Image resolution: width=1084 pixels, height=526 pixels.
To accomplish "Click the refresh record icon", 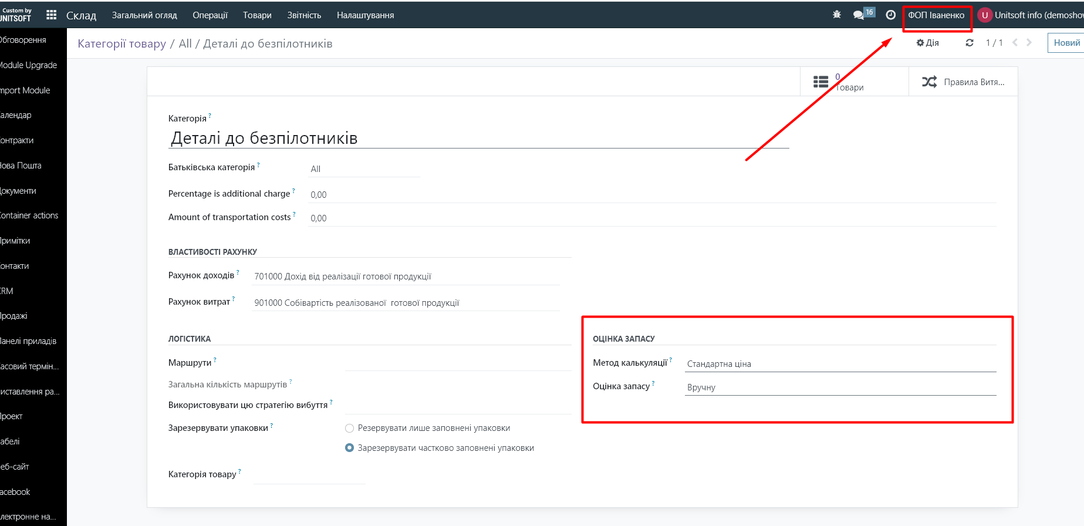I will click(970, 43).
